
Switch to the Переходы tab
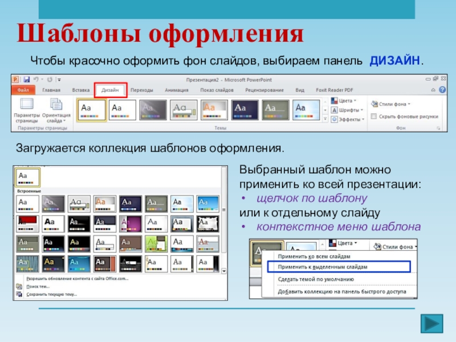(x=141, y=90)
